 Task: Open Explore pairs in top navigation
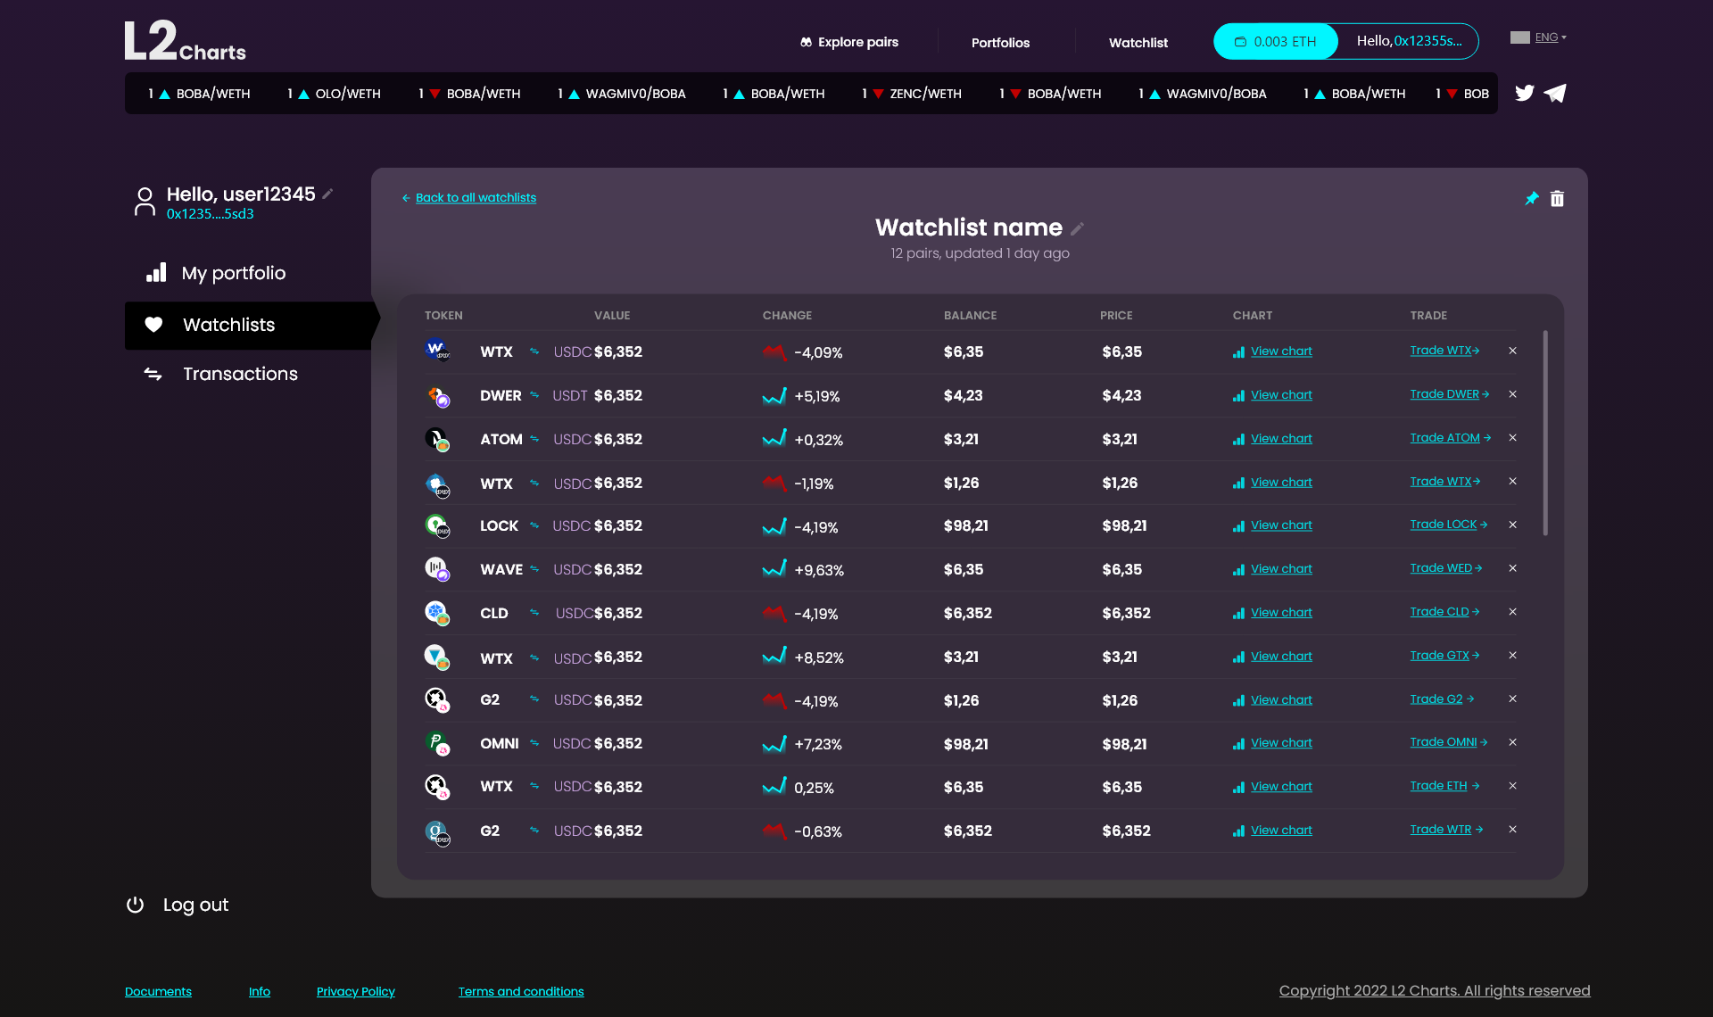coord(849,42)
